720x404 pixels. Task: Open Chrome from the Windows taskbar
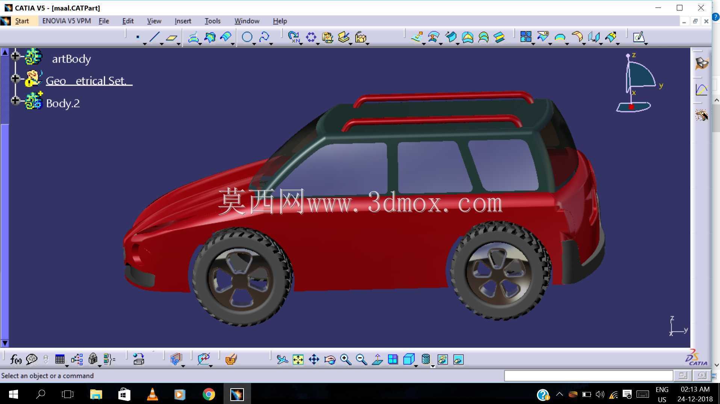209,394
